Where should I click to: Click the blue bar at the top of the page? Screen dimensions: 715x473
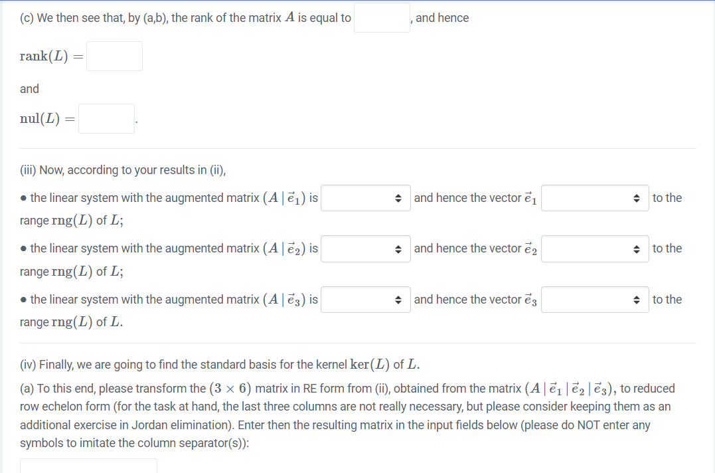[x=357, y=1]
